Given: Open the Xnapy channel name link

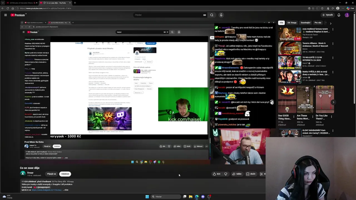Looking at the screenshot, I should 30,173.
